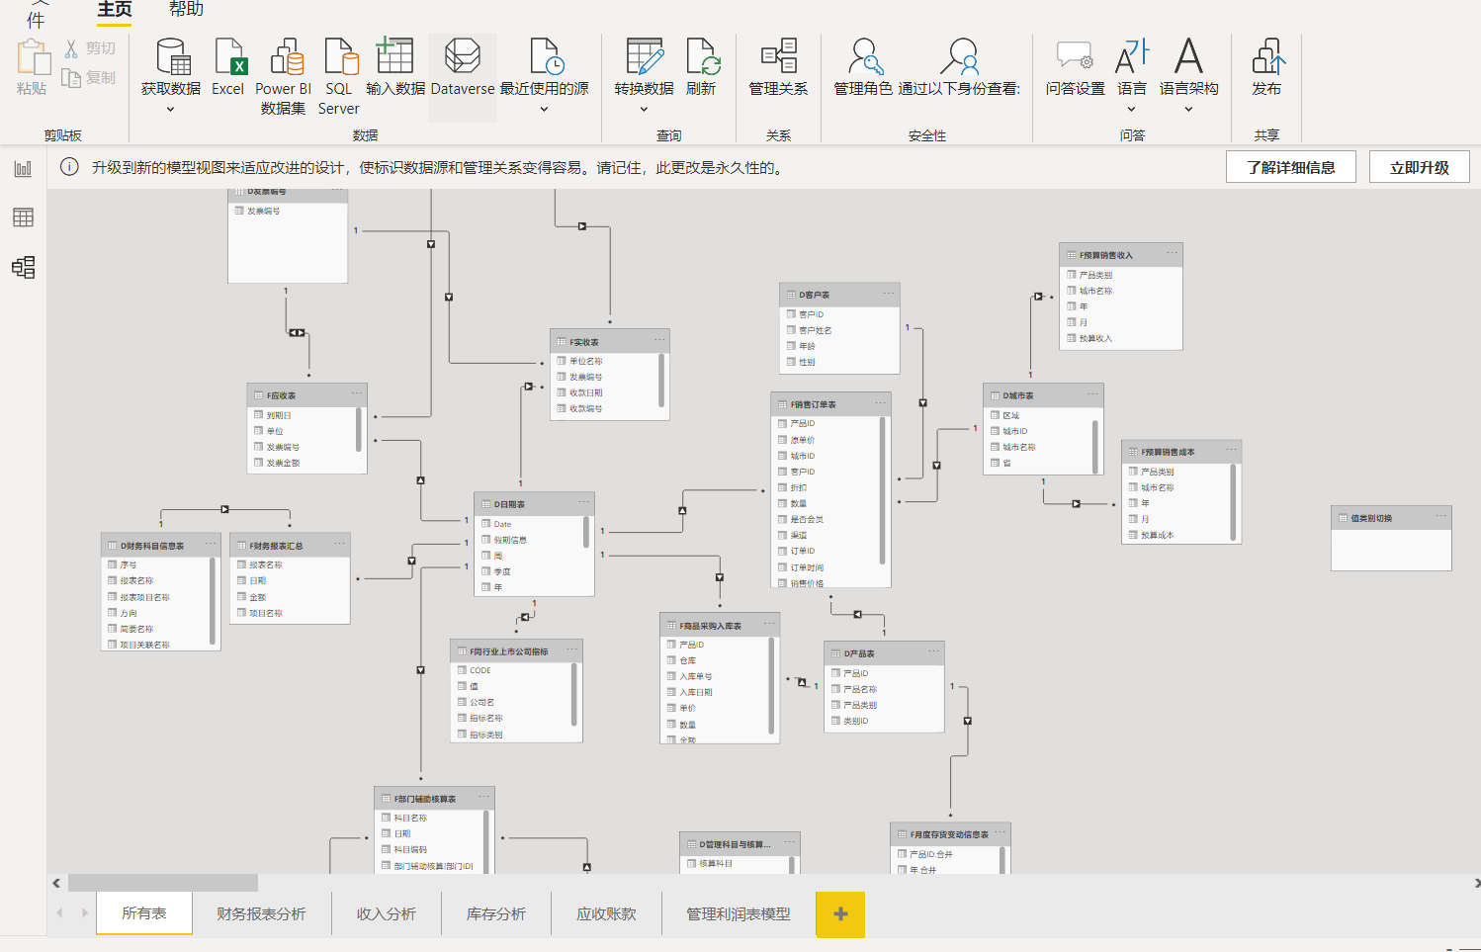Click the Paste (粘贴) icon
1481x952 pixels.
[33, 57]
